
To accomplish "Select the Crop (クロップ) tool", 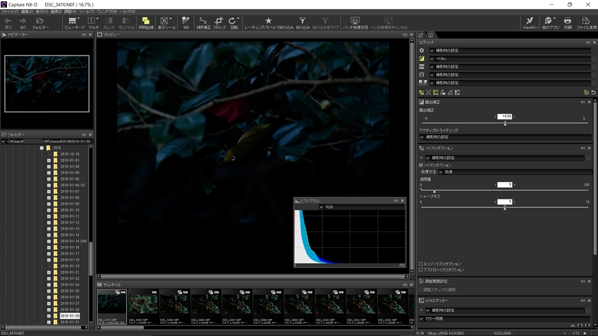I will pyautogui.click(x=219, y=23).
